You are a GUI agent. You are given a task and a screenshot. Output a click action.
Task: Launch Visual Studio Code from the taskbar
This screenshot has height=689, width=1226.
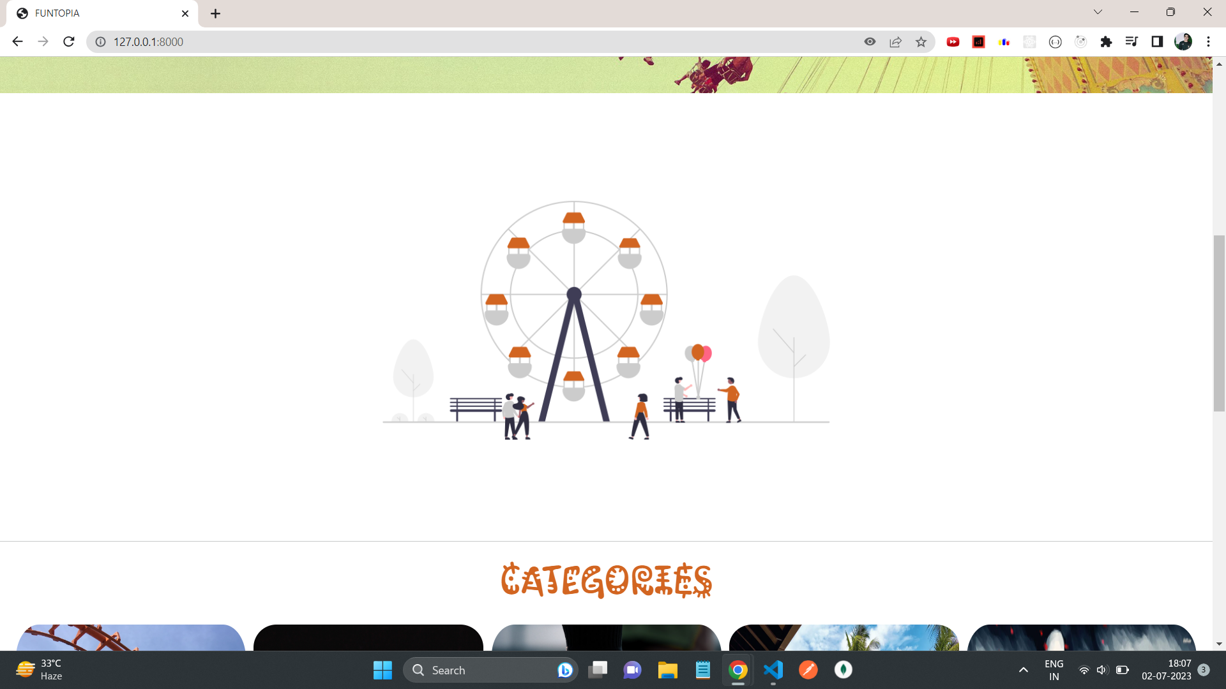tap(773, 670)
